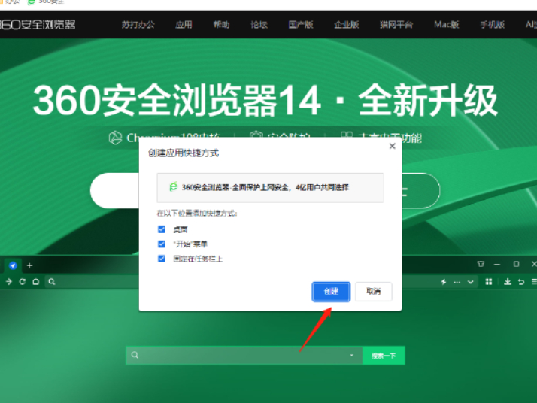Image resolution: width=537 pixels, height=403 pixels.
Task: Close the 创建应用快捷方式 dialog with X
Action: pos(392,146)
